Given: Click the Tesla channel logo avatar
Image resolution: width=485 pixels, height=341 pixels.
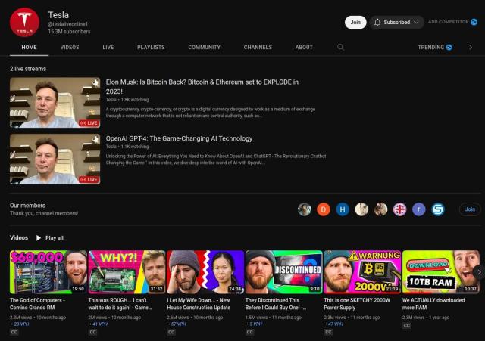Looking at the screenshot, I should (x=24, y=22).
